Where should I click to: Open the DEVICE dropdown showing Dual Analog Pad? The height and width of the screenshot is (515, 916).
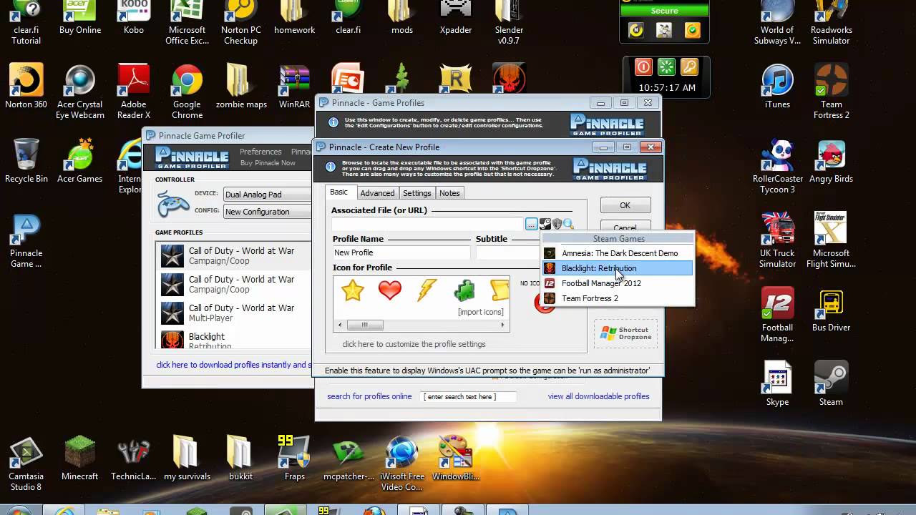[267, 195]
